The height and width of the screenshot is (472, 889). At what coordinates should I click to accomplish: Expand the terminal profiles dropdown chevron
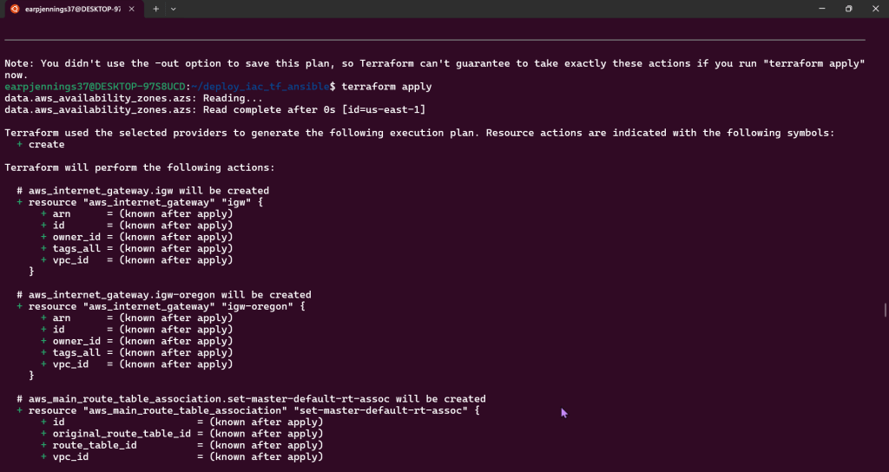[174, 9]
